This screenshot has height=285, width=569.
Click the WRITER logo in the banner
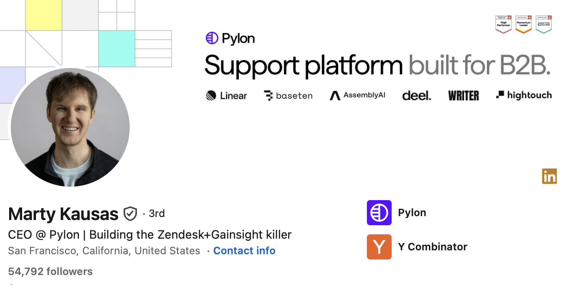(x=463, y=96)
